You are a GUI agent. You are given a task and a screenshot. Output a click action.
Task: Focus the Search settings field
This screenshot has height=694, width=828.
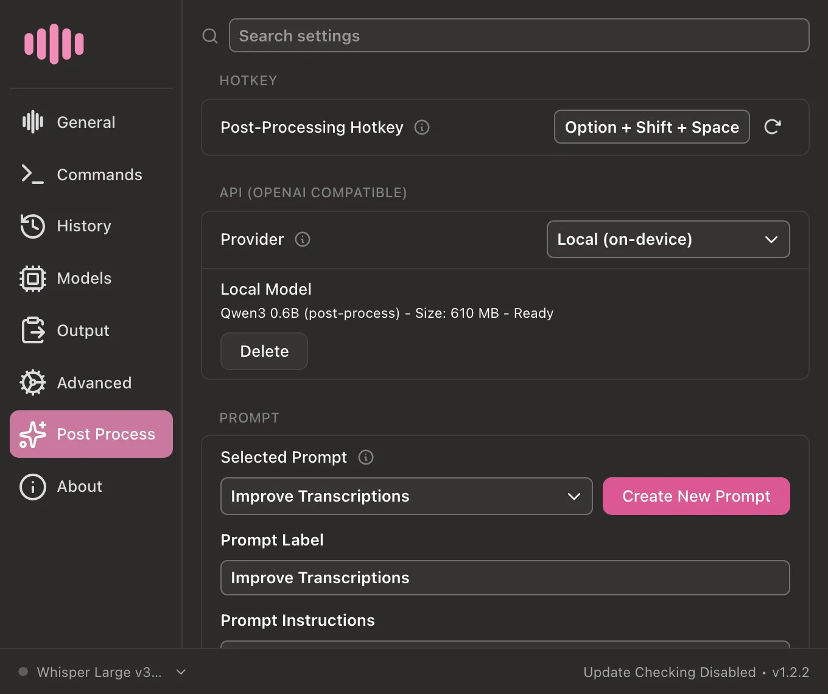point(519,35)
